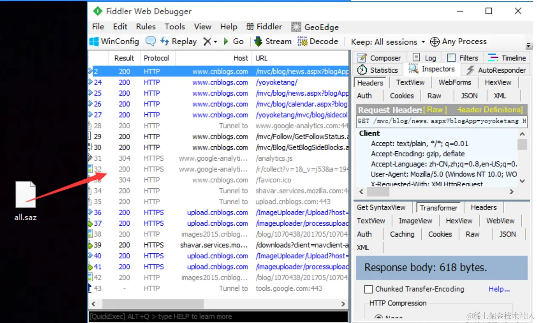Click the Stream mode icon
Viewport: 537px width, 323px height.
258,42
